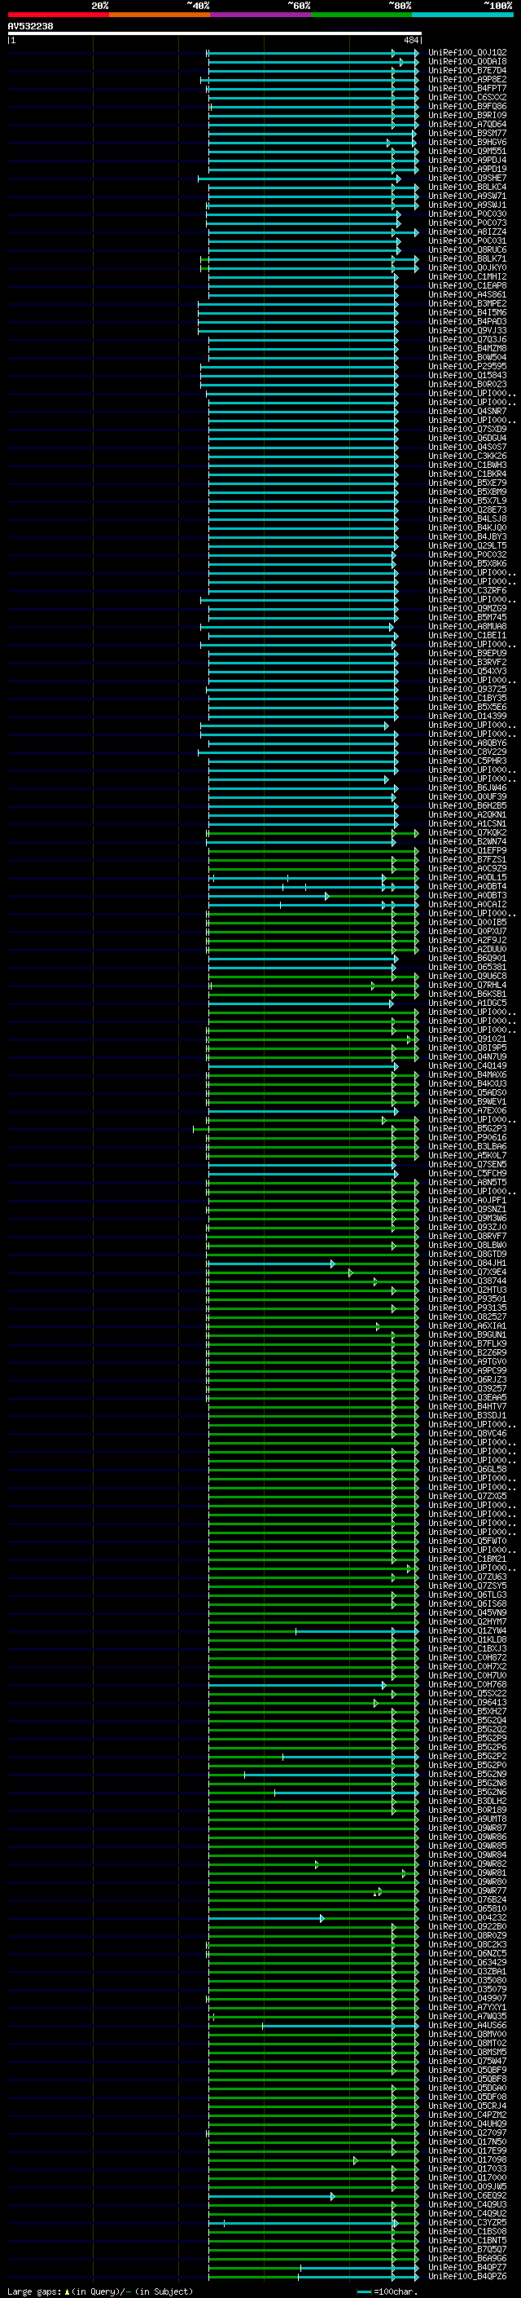The image size is (521, 2298).
Task: Click hit label UniRef100_Q9SHE7
Action: tap(467, 179)
